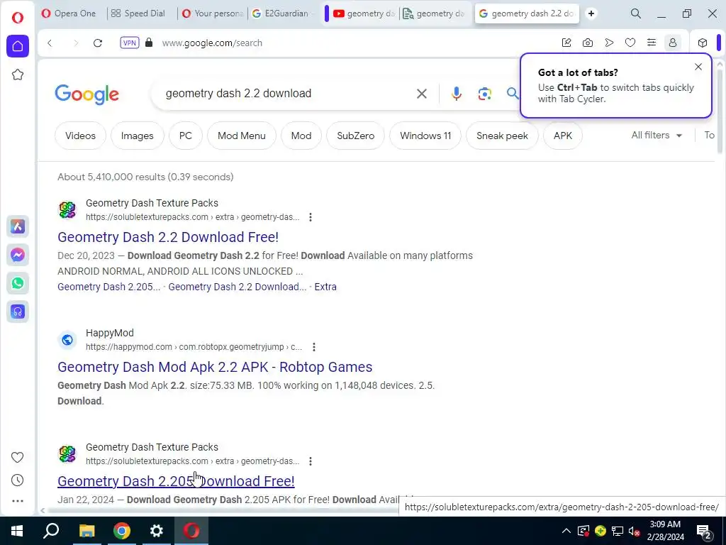Screen dimensions: 726x545
Task: Search tabs with magnifier in tab bar
Action: [636, 14]
